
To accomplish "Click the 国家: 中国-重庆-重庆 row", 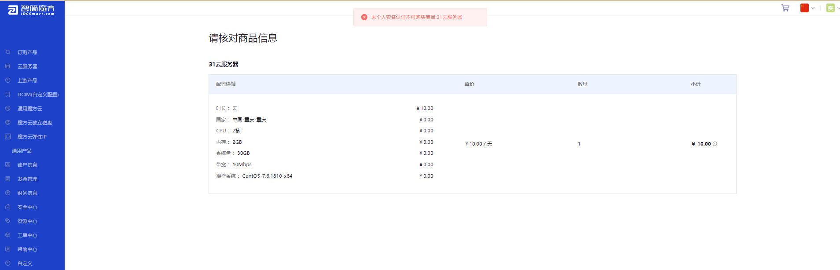I will (325, 120).
